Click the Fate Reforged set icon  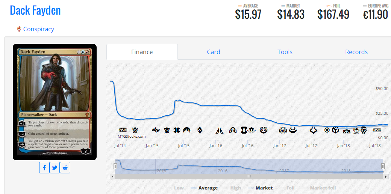pyautogui.click(x=156, y=130)
